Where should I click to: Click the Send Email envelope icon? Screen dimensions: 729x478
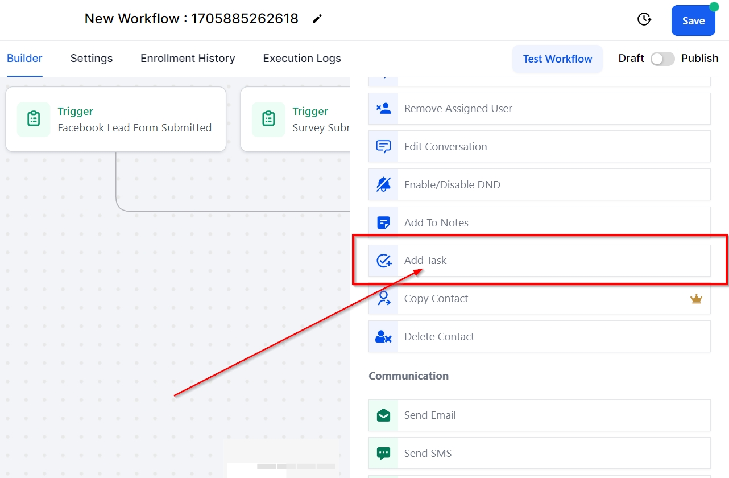(x=384, y=415)
